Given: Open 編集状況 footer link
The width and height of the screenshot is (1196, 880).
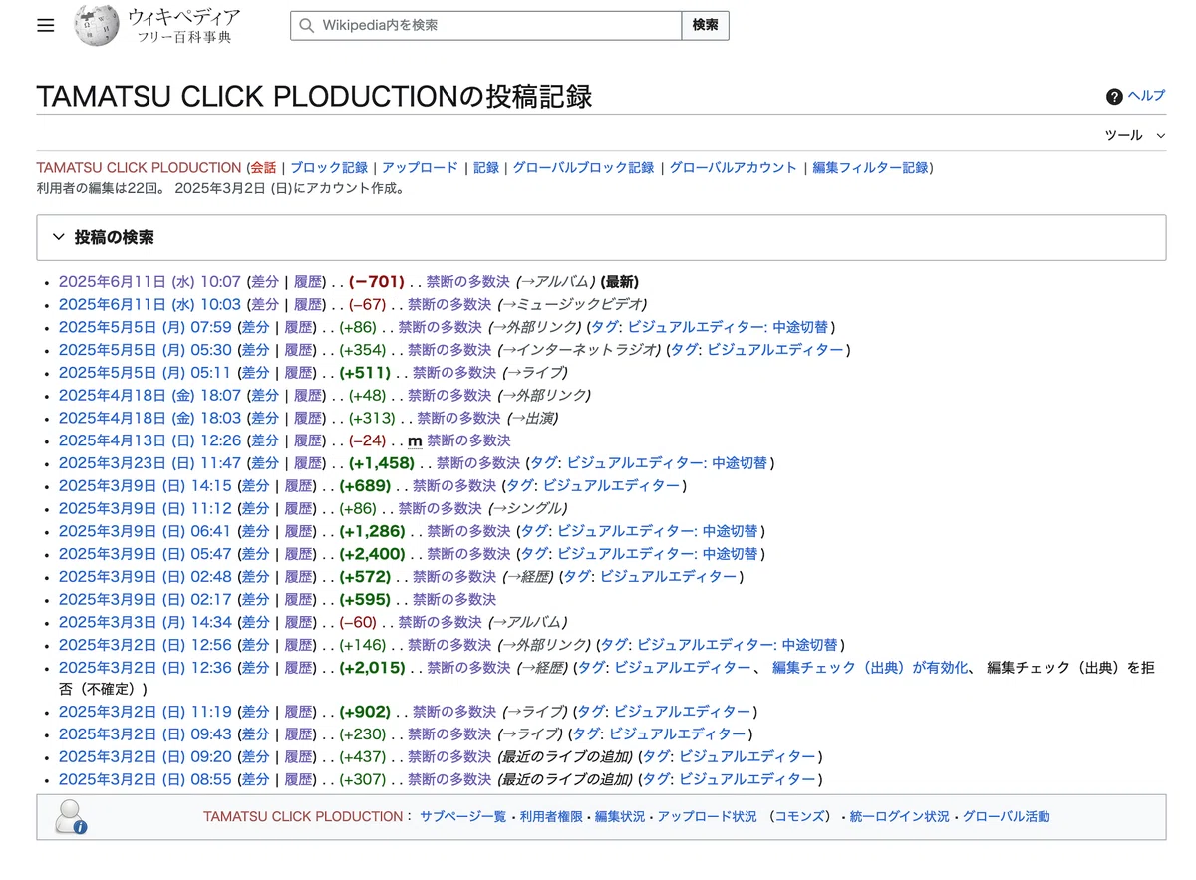Looking at the screenshot, I should (x=620, y=817).
